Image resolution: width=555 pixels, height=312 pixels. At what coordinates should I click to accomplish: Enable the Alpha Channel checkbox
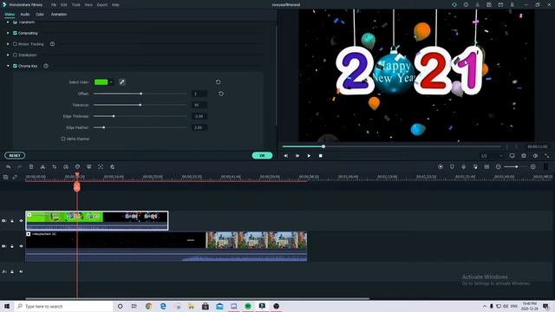click(63, 139)
